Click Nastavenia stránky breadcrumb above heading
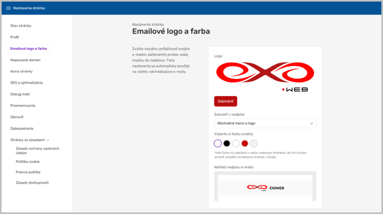The height and width of the screenshot is (214, 383). click(x=148, y=25)
